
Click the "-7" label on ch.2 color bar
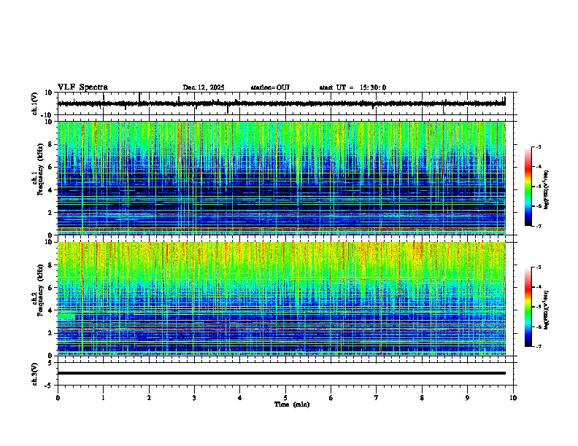tap(538, 346)
